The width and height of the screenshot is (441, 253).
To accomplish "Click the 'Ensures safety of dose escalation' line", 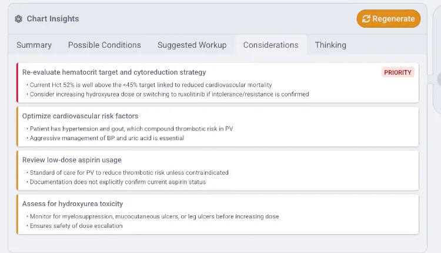I will pos(76,226).
